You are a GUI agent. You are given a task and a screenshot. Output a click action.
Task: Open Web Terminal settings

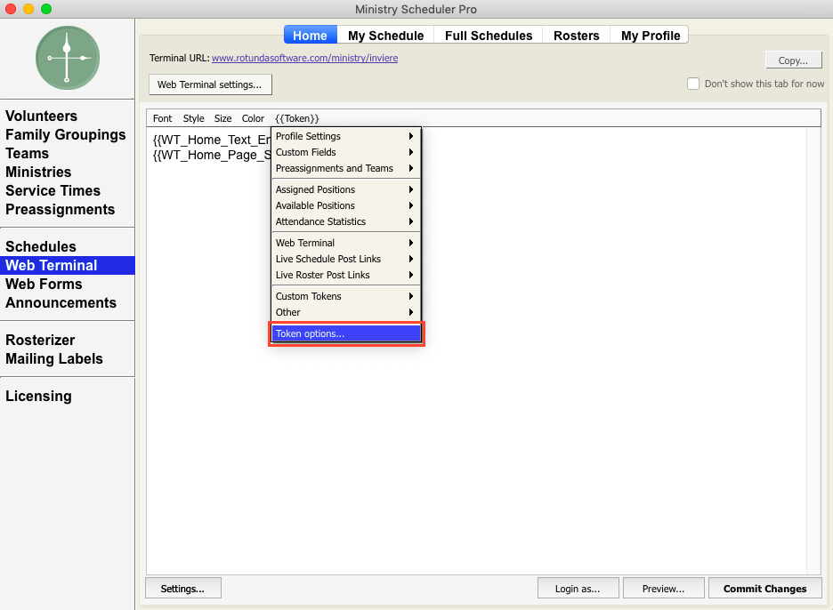pos(209,84)
